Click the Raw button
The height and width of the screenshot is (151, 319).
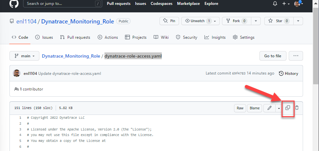[x=240, y=108]
